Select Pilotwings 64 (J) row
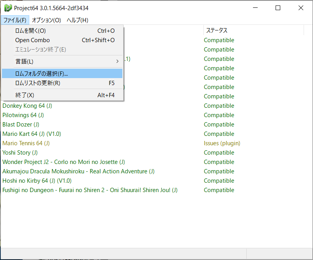 click(x=23, y=115)
